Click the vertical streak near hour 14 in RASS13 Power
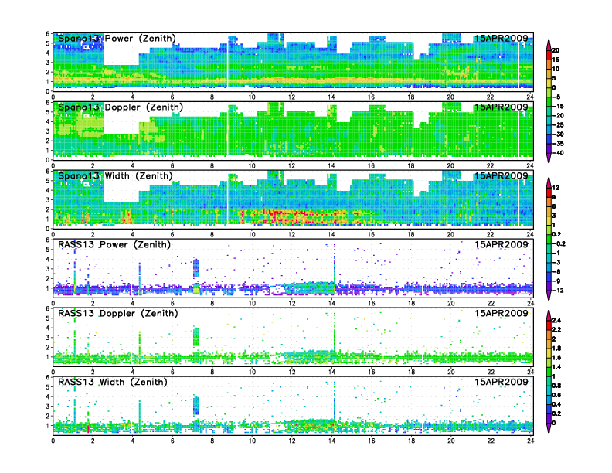This screenshot has width=612, height=473. tap(335, 269)
